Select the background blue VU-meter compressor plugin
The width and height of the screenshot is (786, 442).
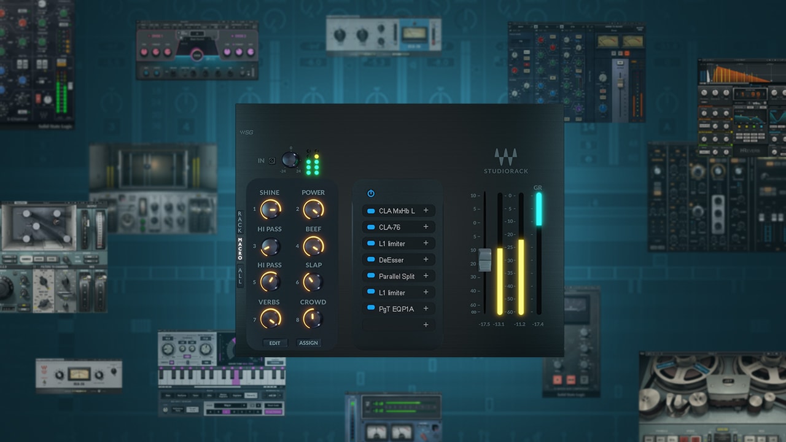click(384, 36)
